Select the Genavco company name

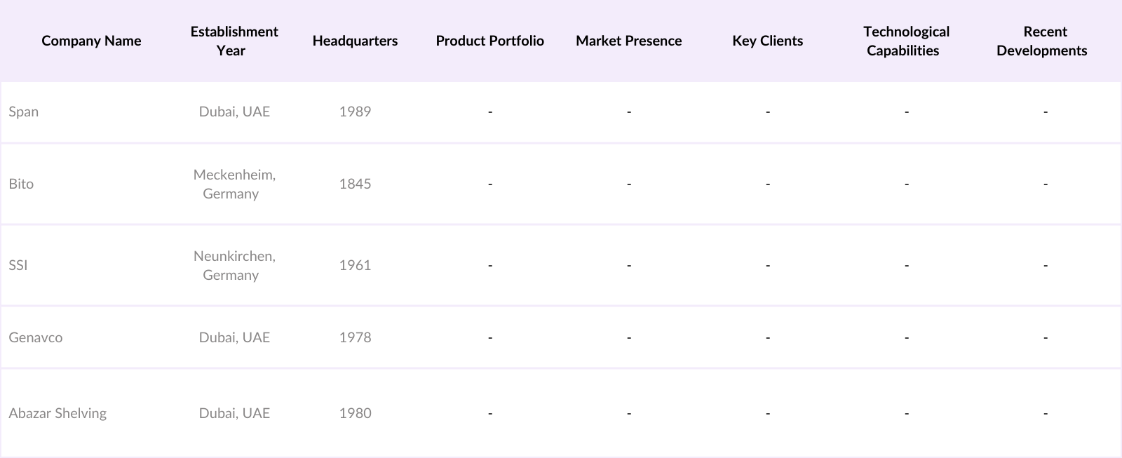[x=36, y=337]
